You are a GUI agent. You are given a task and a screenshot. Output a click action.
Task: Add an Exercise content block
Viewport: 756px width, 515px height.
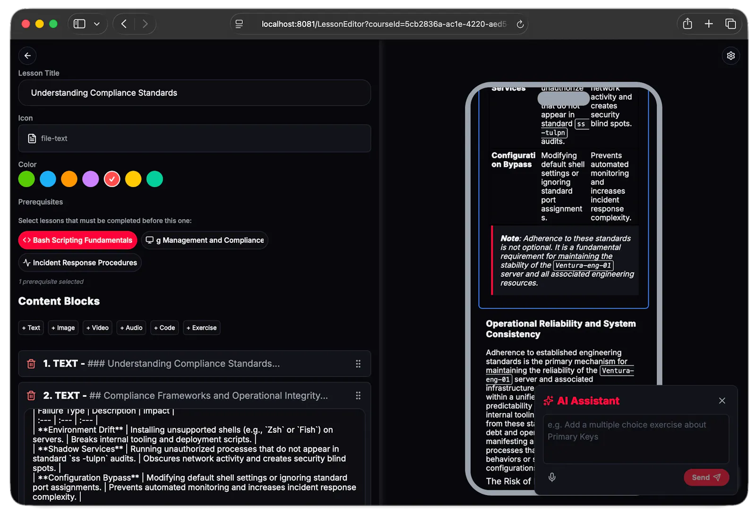coord(202,328)
